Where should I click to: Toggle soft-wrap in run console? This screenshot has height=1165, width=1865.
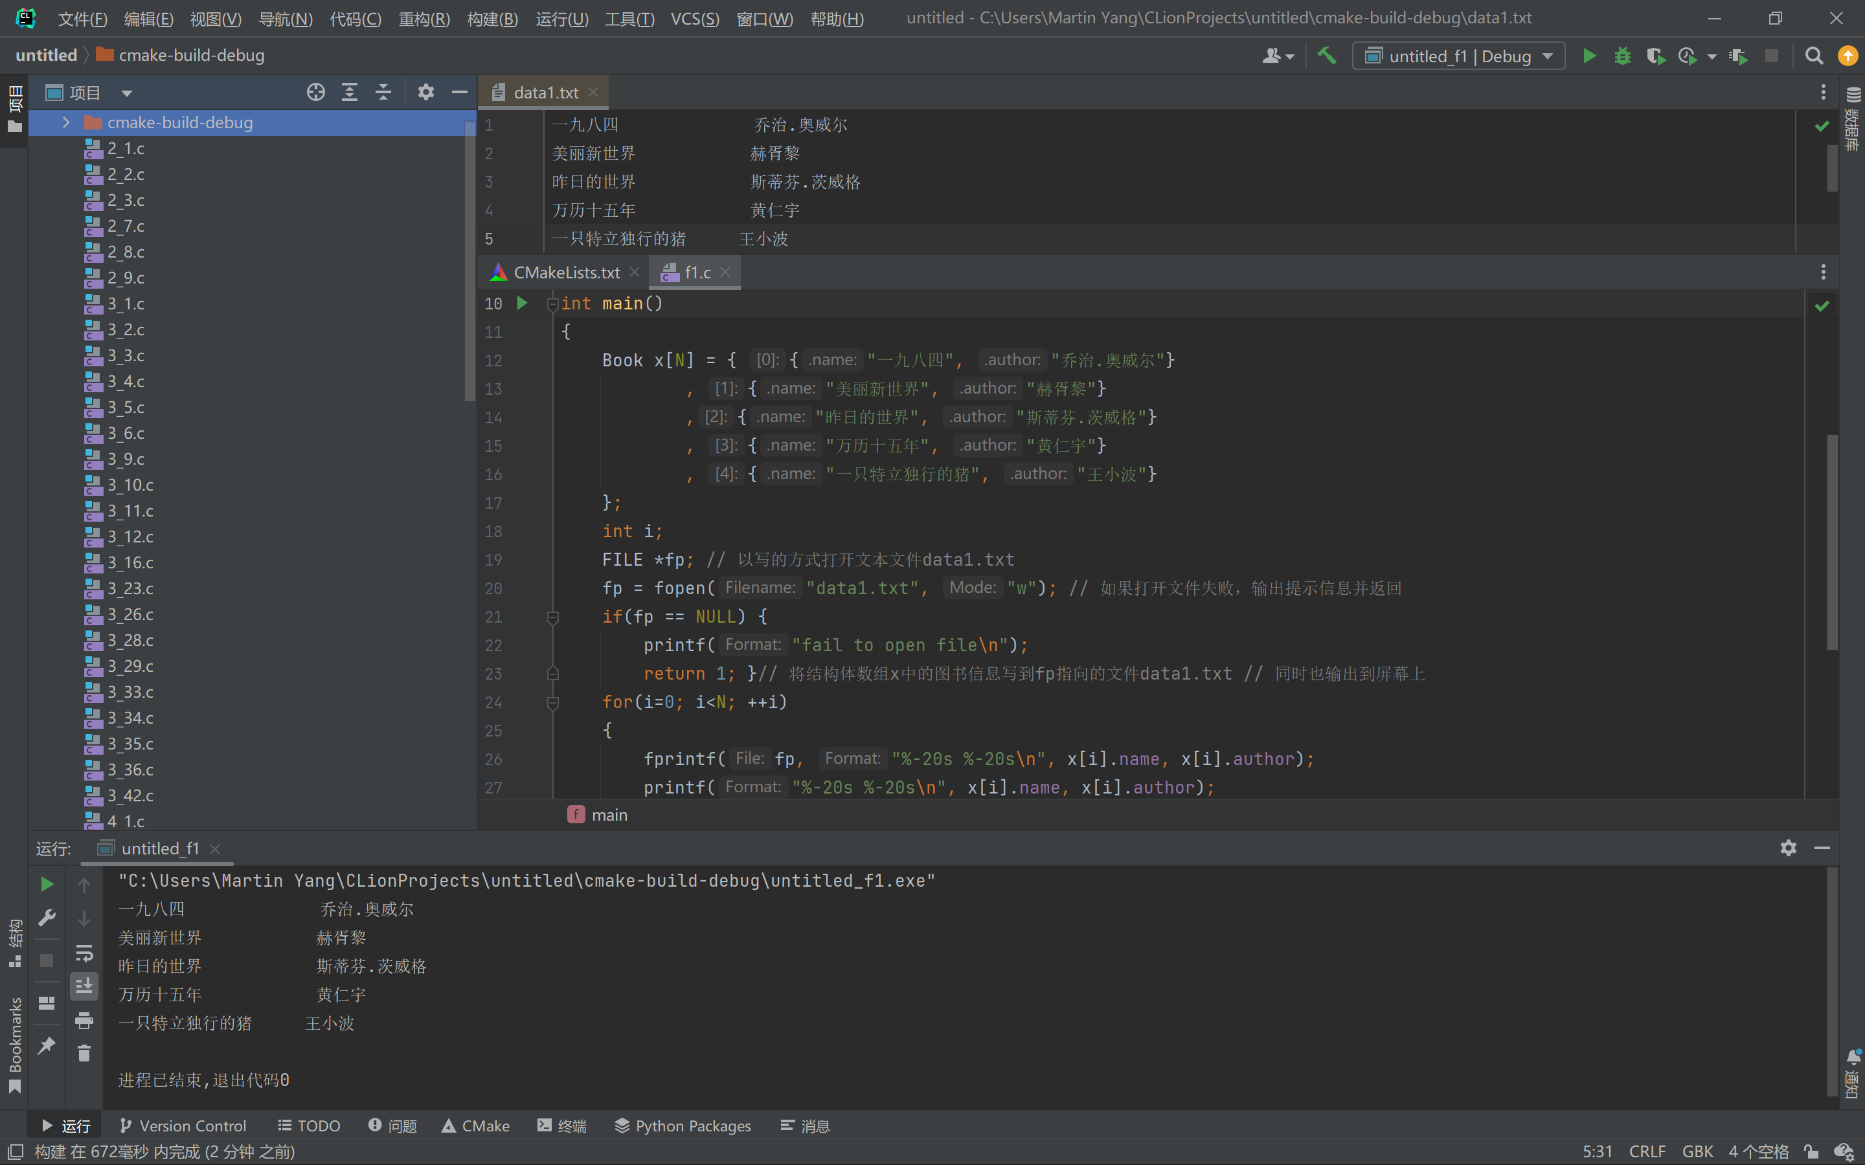pyautogui.click(x=84, y=953)
